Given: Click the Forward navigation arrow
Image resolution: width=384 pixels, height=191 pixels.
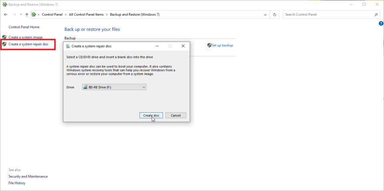Looking at the screenshot, I should point(14,15).
